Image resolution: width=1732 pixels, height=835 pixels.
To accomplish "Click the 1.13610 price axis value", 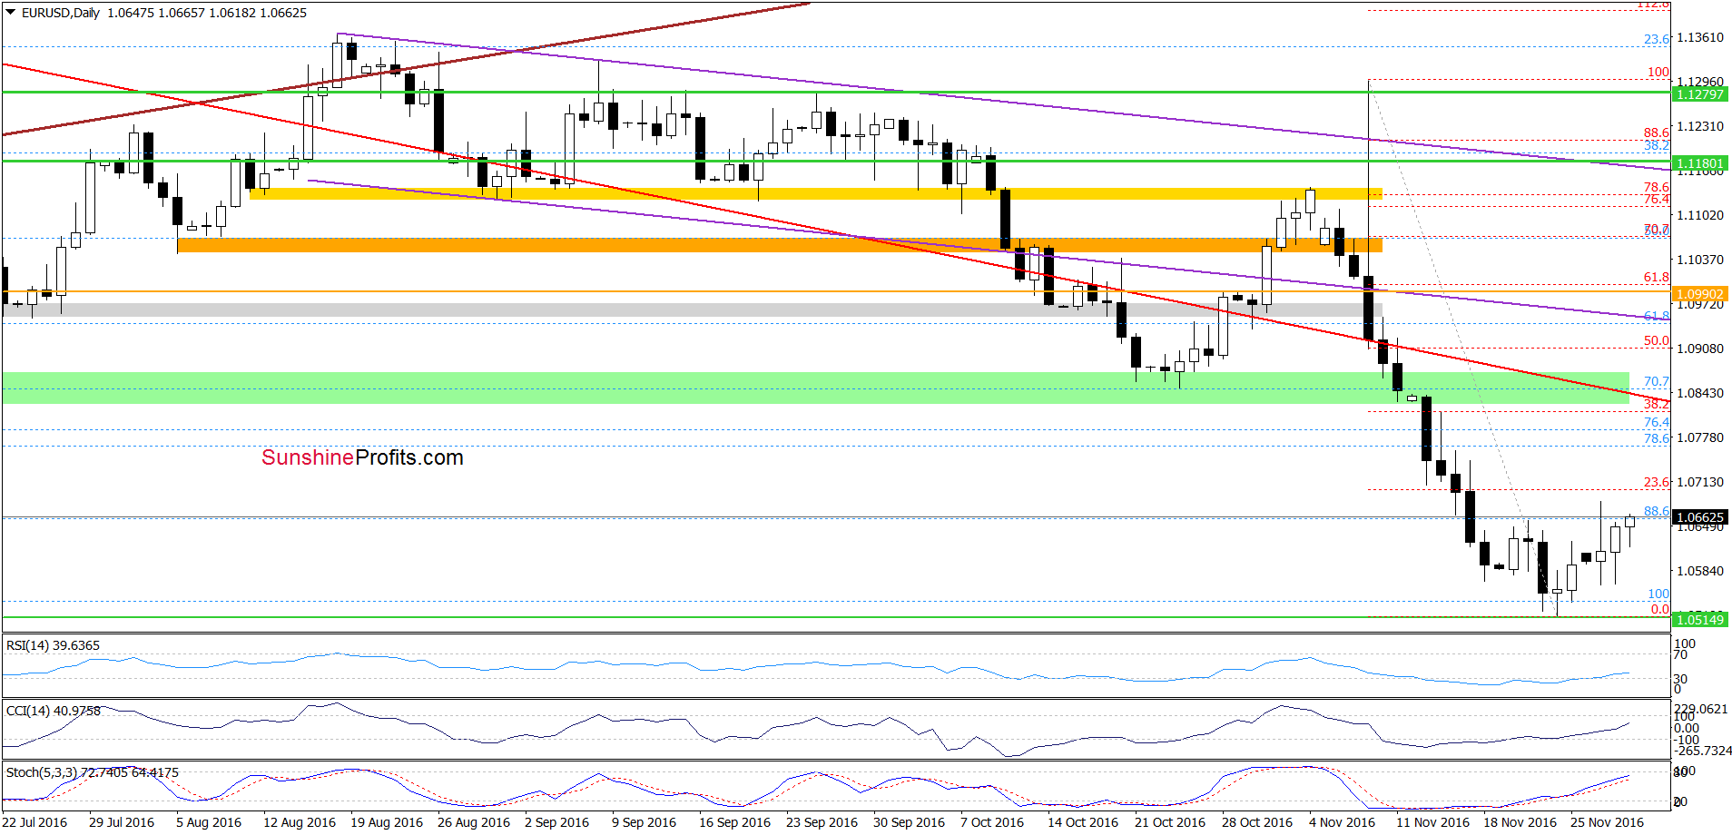I will coord(1700,37).
